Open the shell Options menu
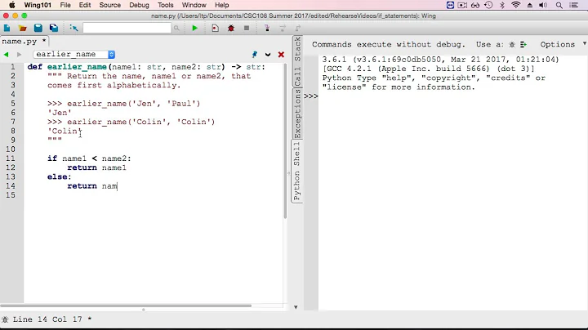 pos(557,44)
